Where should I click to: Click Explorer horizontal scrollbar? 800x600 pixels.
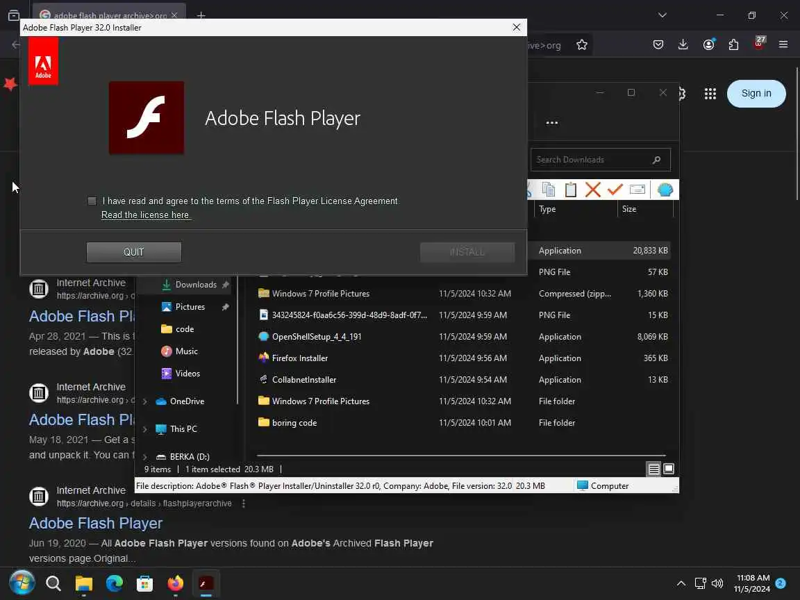click(x=461, y=455)
